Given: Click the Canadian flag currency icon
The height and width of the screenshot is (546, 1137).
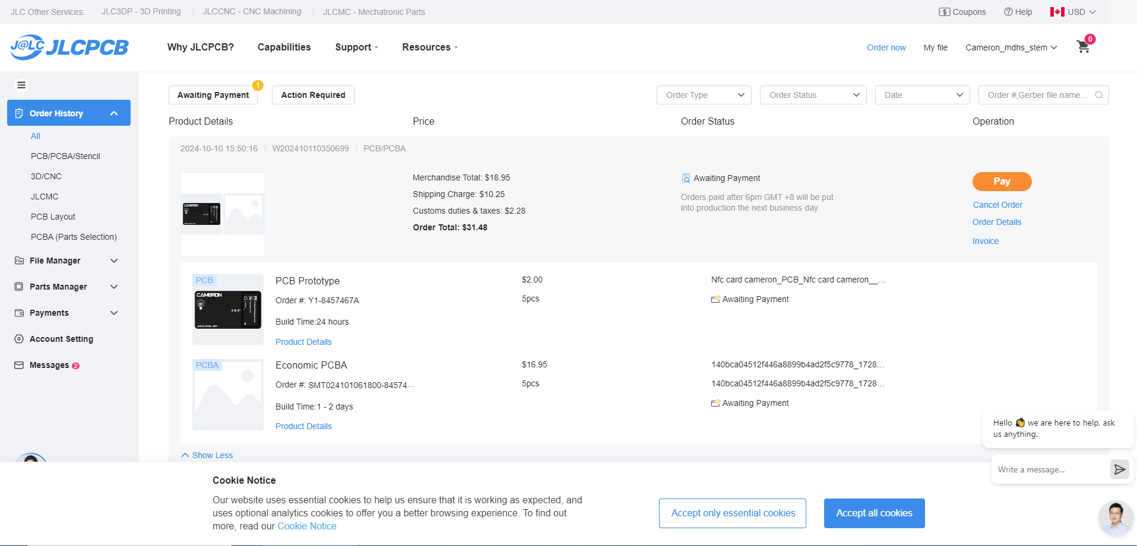Looking at the screenshot, I should pos(1057,12).
